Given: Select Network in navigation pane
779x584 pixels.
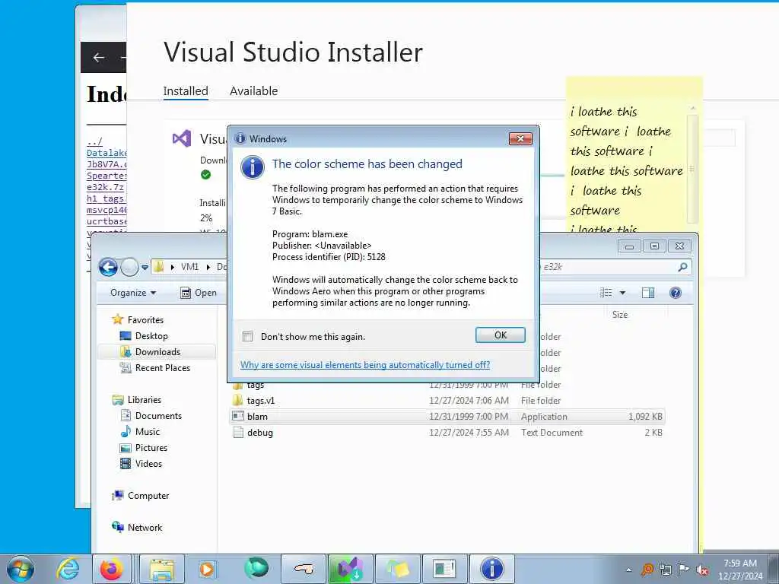Looking at the screenshot, I should click(145, 528).
